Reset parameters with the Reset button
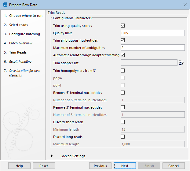The image size is (190, 171). pyautogui.click(x=44, y=166)
